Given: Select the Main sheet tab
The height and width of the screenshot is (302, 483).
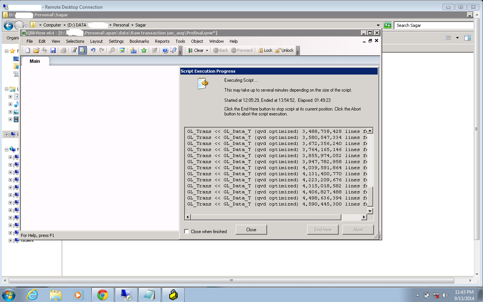Looking at the screenshot, I should pyautogui.click(x=35, y=61).
